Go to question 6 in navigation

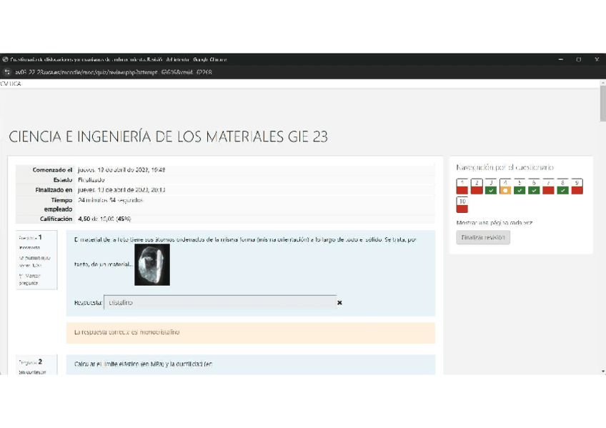click(534, 186)
